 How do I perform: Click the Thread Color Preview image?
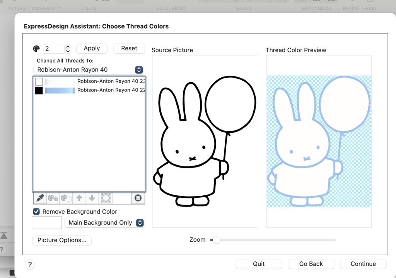click(319, 141)
